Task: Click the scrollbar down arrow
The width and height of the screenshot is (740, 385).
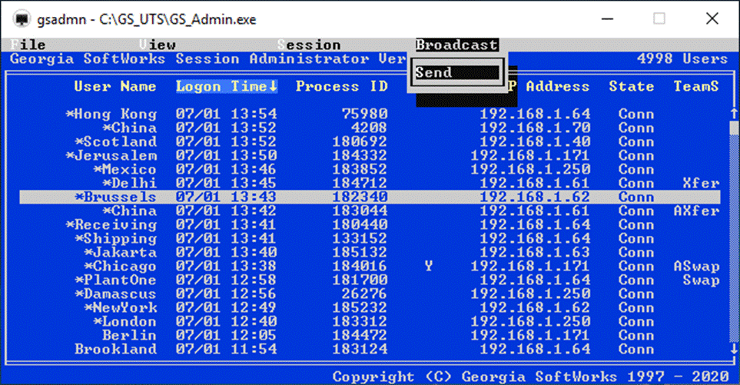Action: tap(734, 349)
